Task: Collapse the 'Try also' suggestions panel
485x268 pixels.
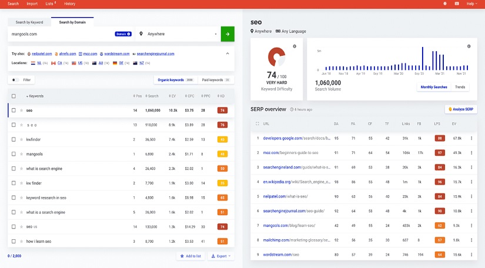Action: [x=228, y=53]
